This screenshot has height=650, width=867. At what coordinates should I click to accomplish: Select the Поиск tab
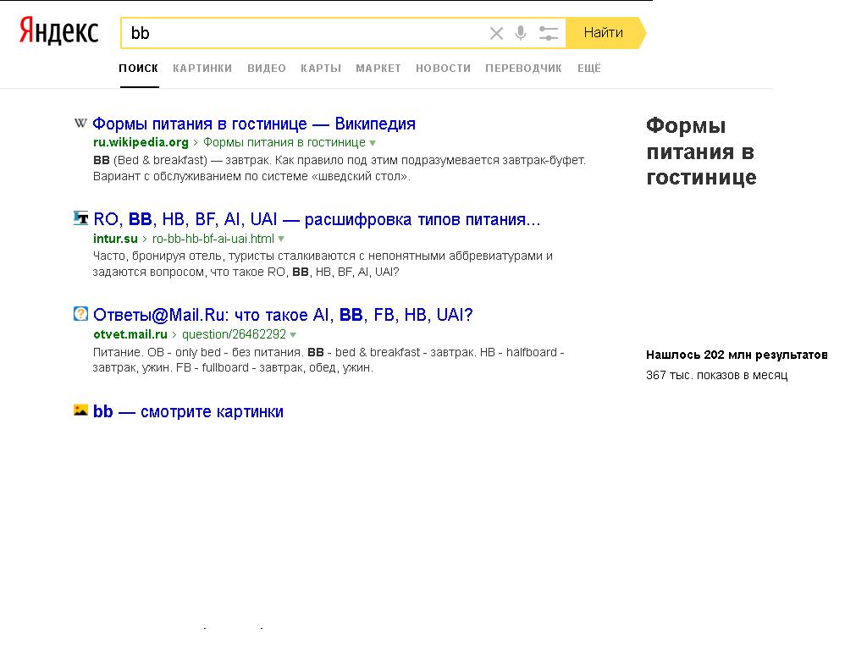tap(138, 68)
